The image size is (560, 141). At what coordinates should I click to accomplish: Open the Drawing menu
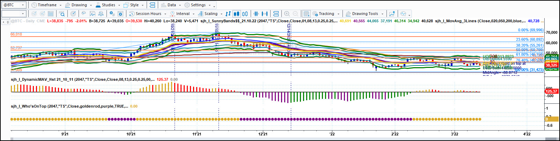point(79,5)
